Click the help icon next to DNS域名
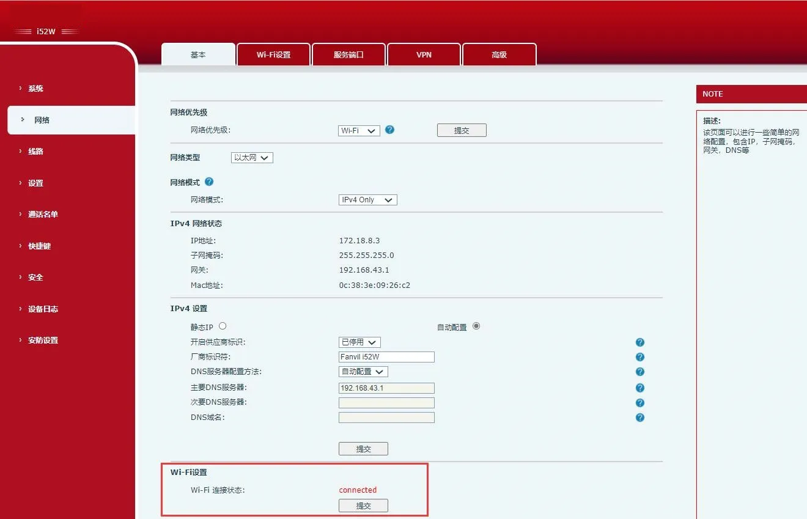Image resolution: width=807 pixels, height=519 pixels. (x=639, y=417)
